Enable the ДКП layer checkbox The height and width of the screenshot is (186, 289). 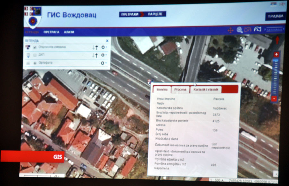[x=35, y=55]
